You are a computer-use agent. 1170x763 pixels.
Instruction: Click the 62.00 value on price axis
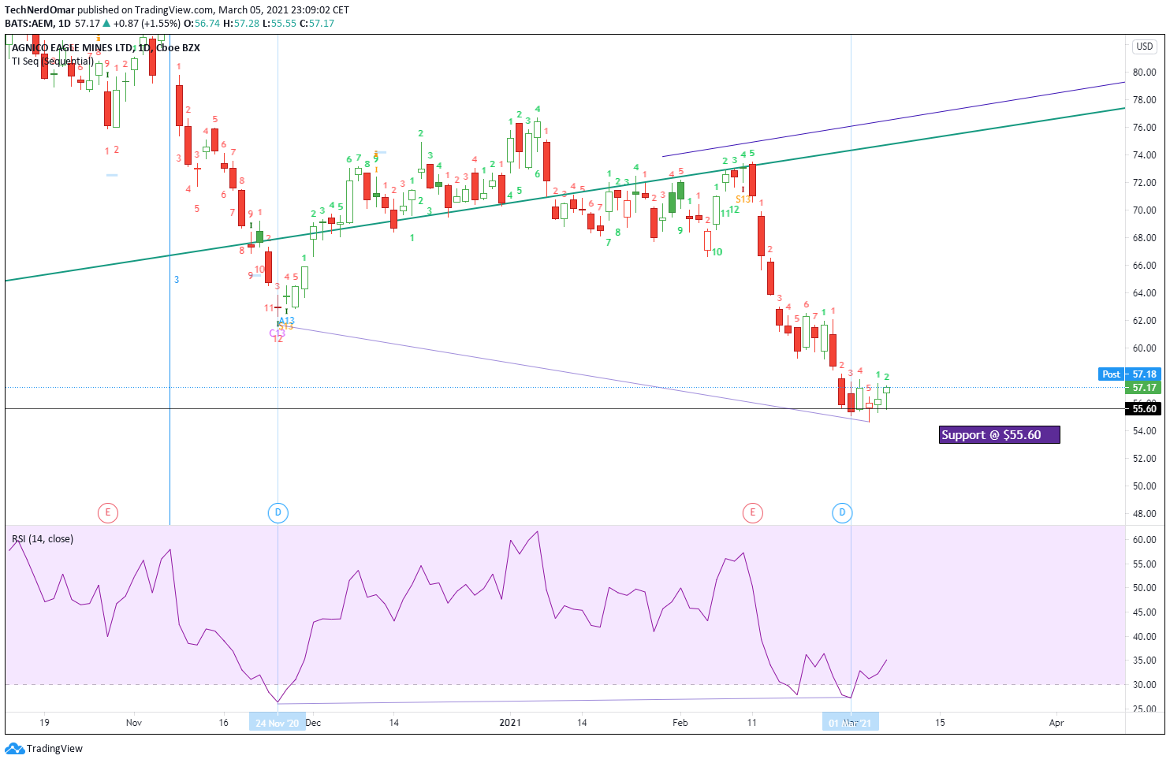click(1144, 321)
